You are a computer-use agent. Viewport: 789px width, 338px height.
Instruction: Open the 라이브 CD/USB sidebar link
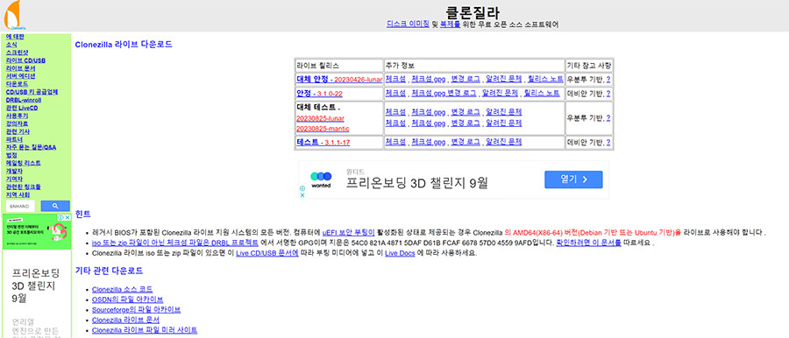click(25, 60)
